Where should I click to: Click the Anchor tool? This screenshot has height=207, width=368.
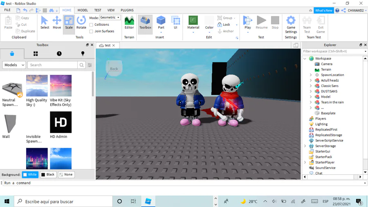(226, 31)
